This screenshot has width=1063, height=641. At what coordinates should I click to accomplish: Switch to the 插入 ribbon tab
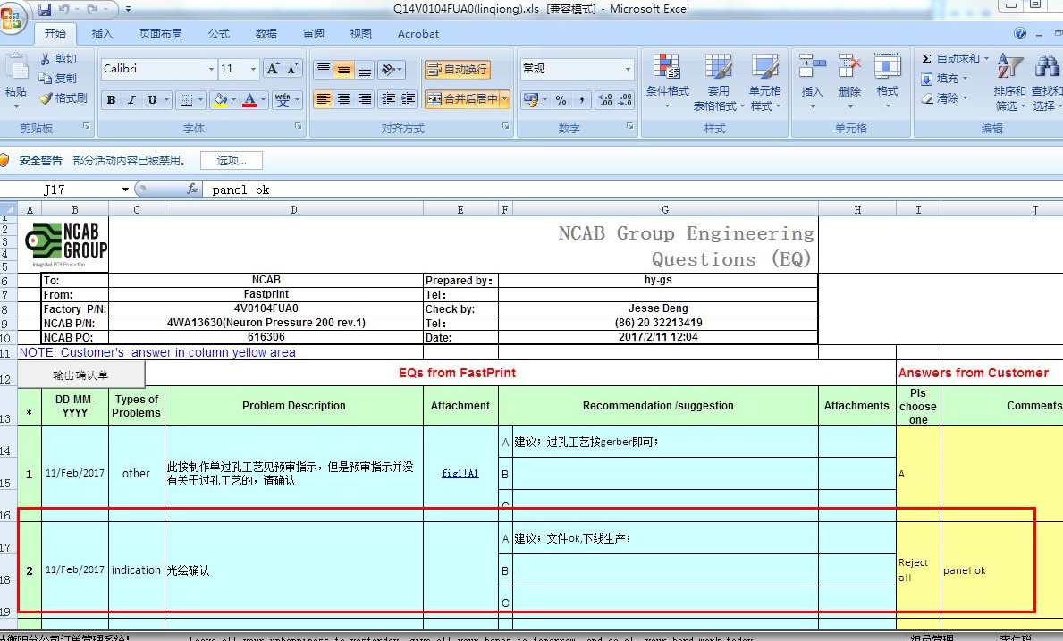click(103, 33)
